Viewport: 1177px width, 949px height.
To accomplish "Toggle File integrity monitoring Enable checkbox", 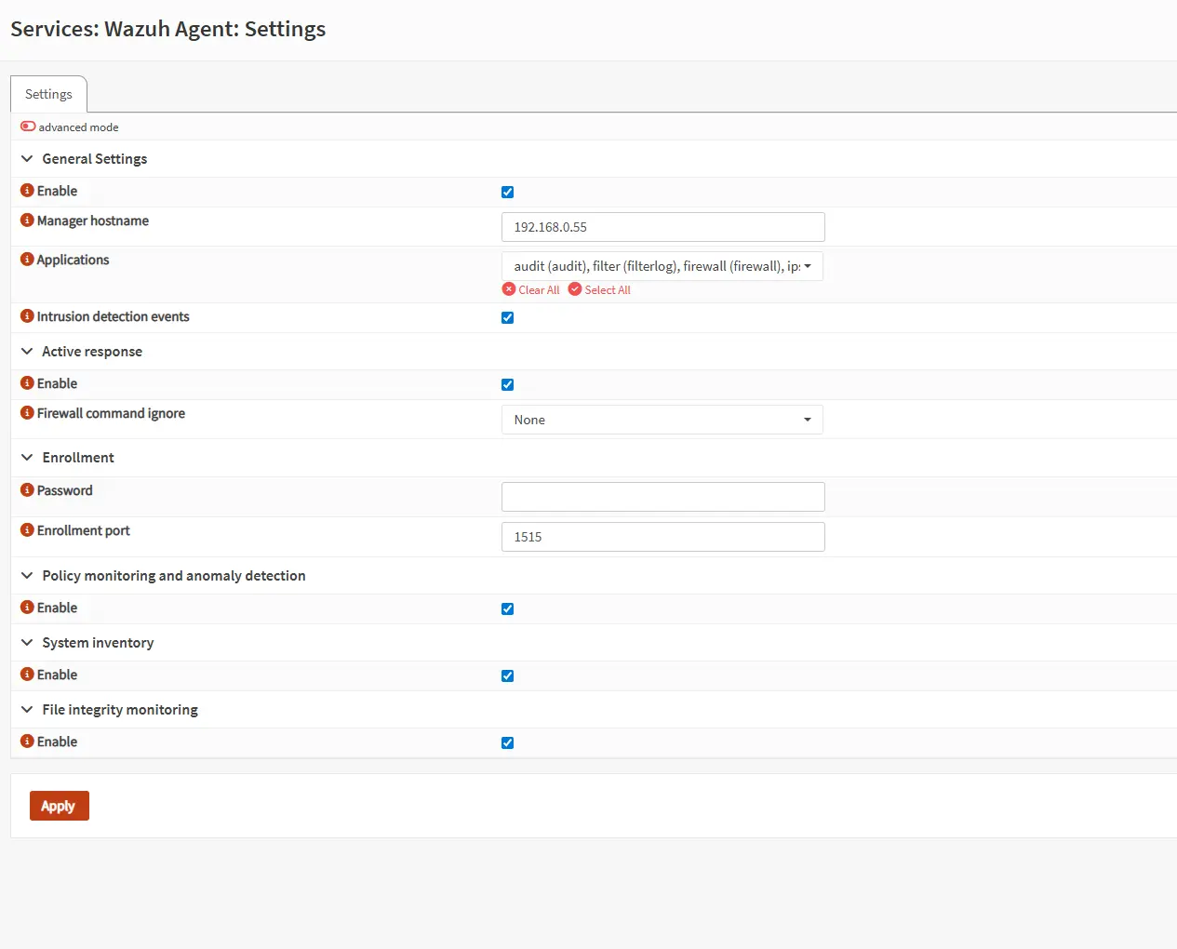I will [x=507, y=742].
